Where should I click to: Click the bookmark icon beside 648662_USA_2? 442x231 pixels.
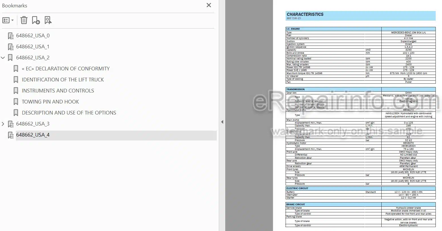[x=10, y=58]
